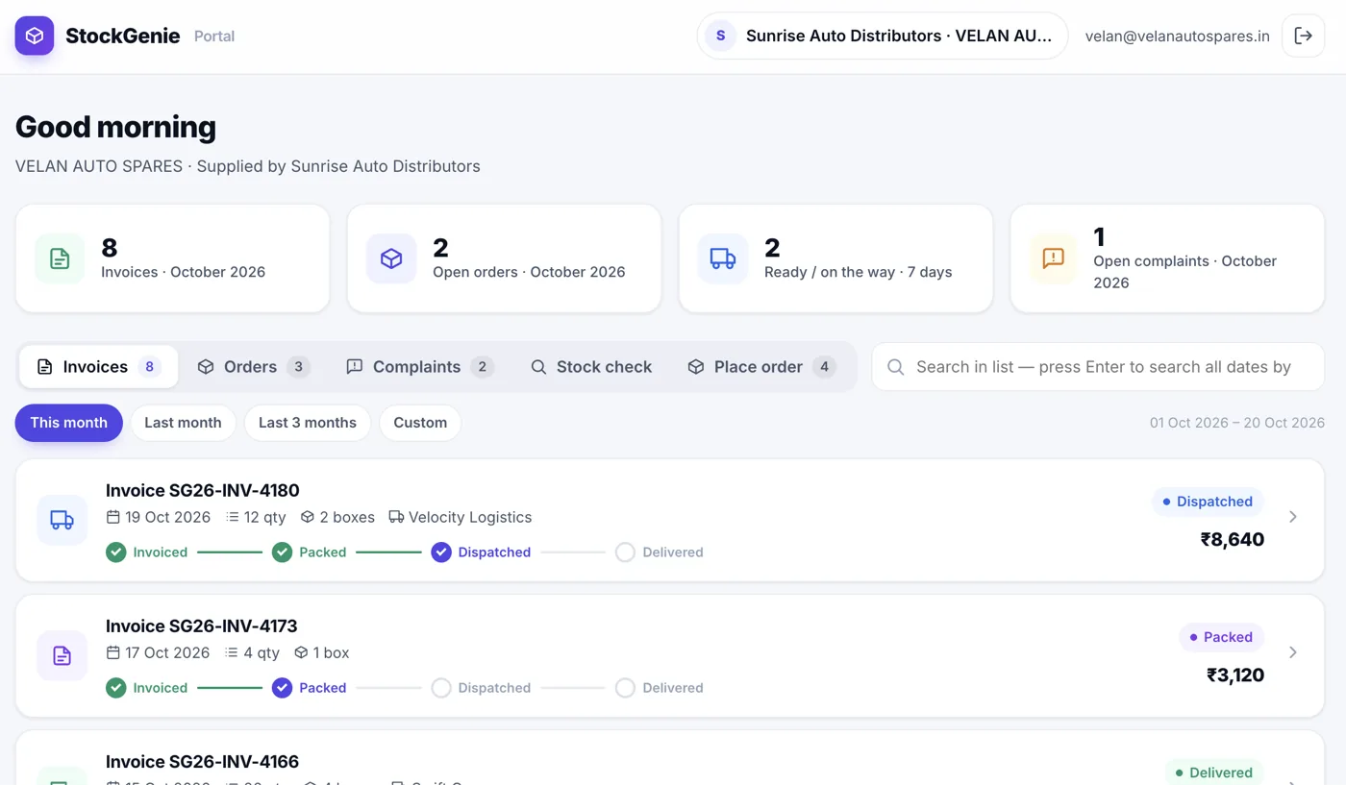This screenshot has height=785, width=1346.
Task: Click the search magnifier icon in the search box
Action: [x=895, y=367]
